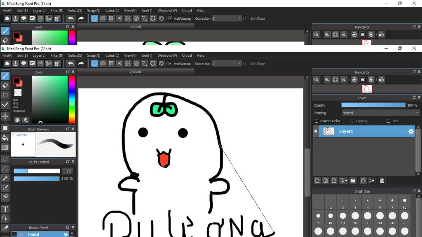Screen dimensions: 422x237
Task: Open File menu in the front window
Action: [7, 56]
